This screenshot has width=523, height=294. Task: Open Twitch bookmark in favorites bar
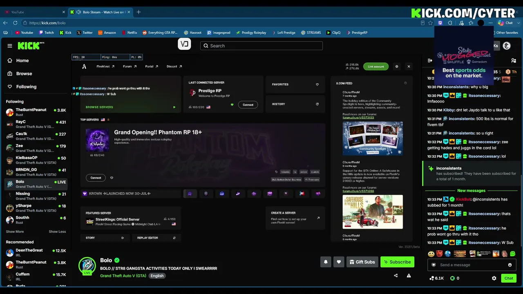coord(47,33)
